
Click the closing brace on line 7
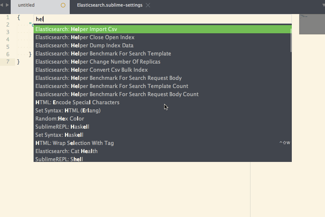(18, 62)
